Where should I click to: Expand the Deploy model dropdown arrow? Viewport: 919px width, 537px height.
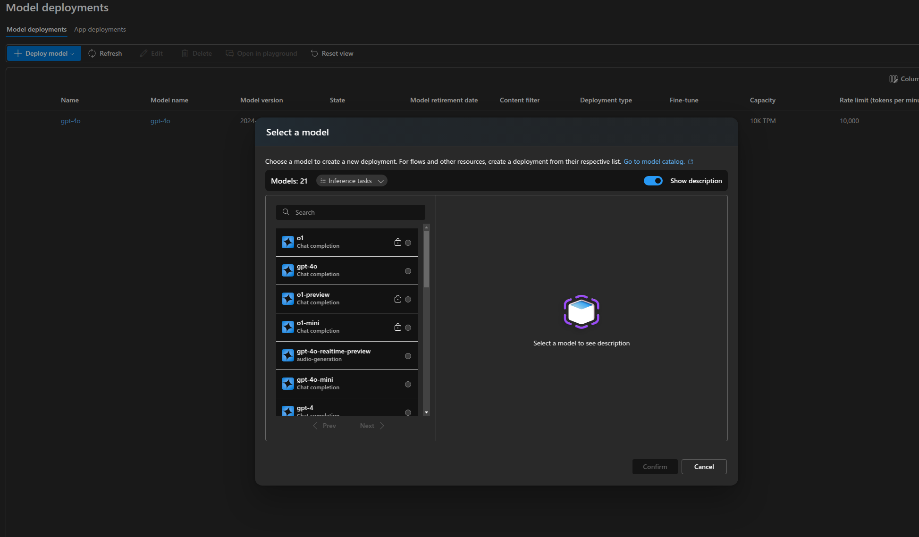(x=72, y=54)
